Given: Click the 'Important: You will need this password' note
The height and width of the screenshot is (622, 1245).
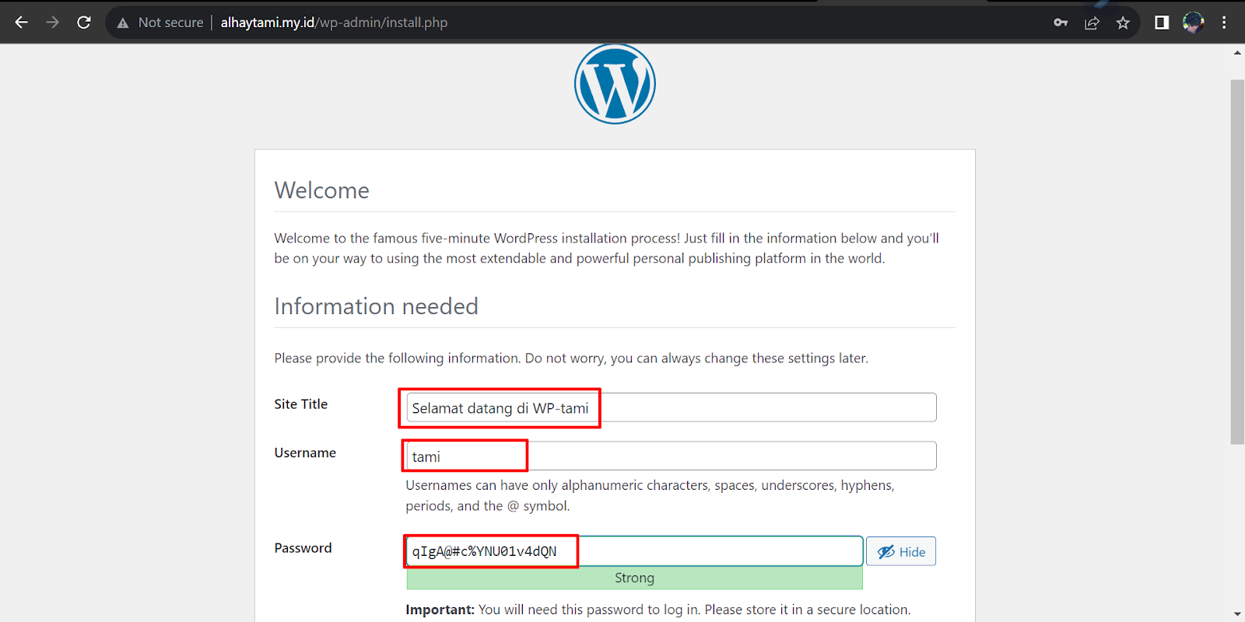Looking at the screenshot, I should point(658,610).
